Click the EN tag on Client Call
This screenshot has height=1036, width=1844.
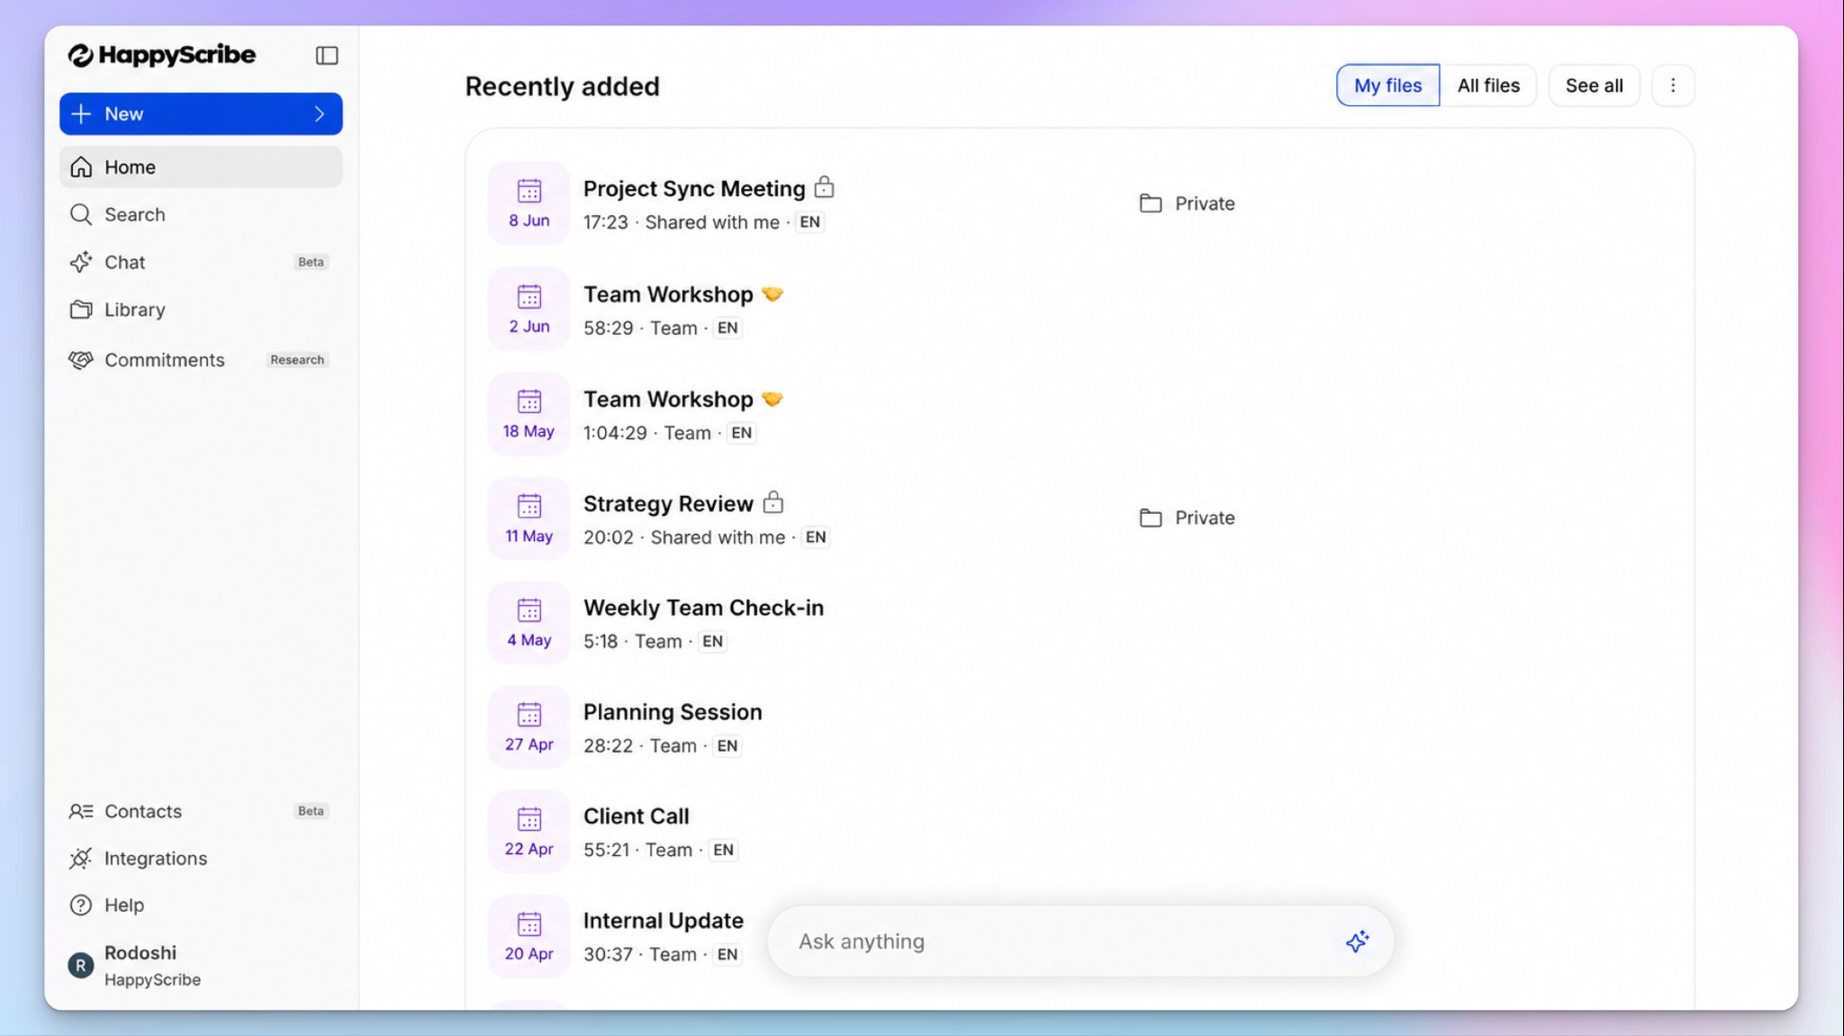[x=723, y=851]
